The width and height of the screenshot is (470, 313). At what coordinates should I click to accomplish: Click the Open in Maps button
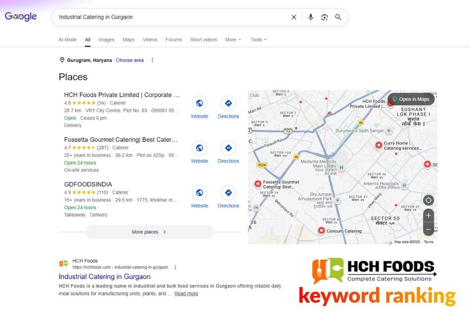click(411, 99)
